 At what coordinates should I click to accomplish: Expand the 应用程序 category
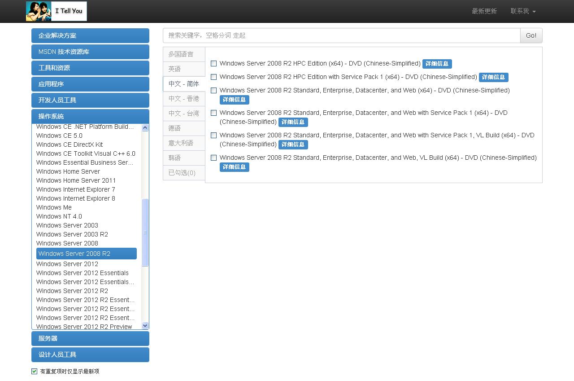click(90, 84)
